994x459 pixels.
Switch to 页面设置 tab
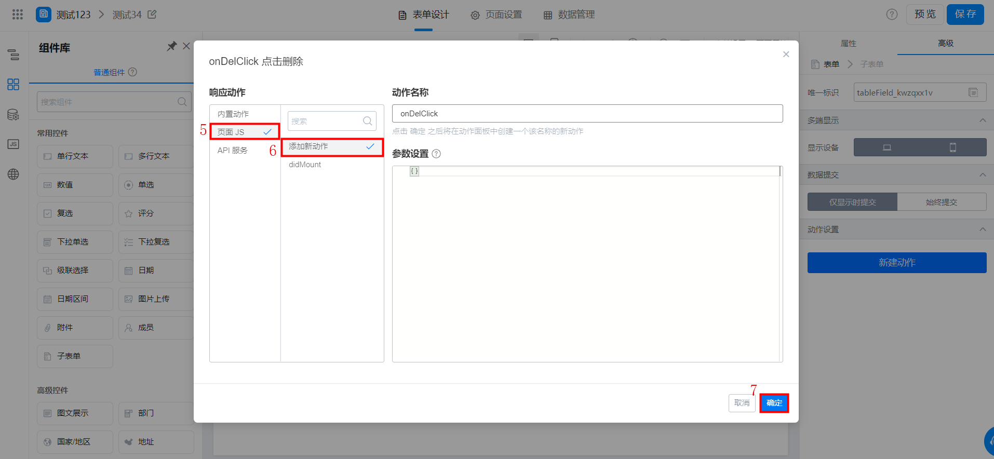[x=496, y=15]
